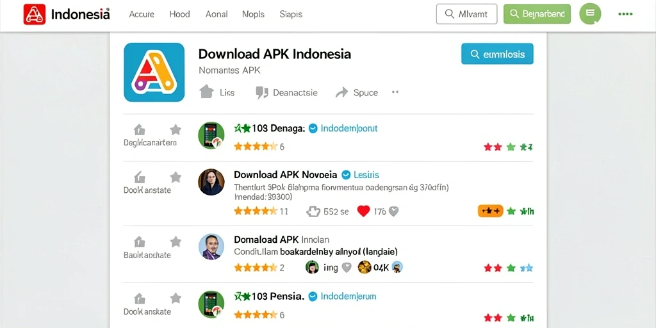Click the star icon above Doolk anskate
Screen dimensions: 656x328
(x=176, y=299)
